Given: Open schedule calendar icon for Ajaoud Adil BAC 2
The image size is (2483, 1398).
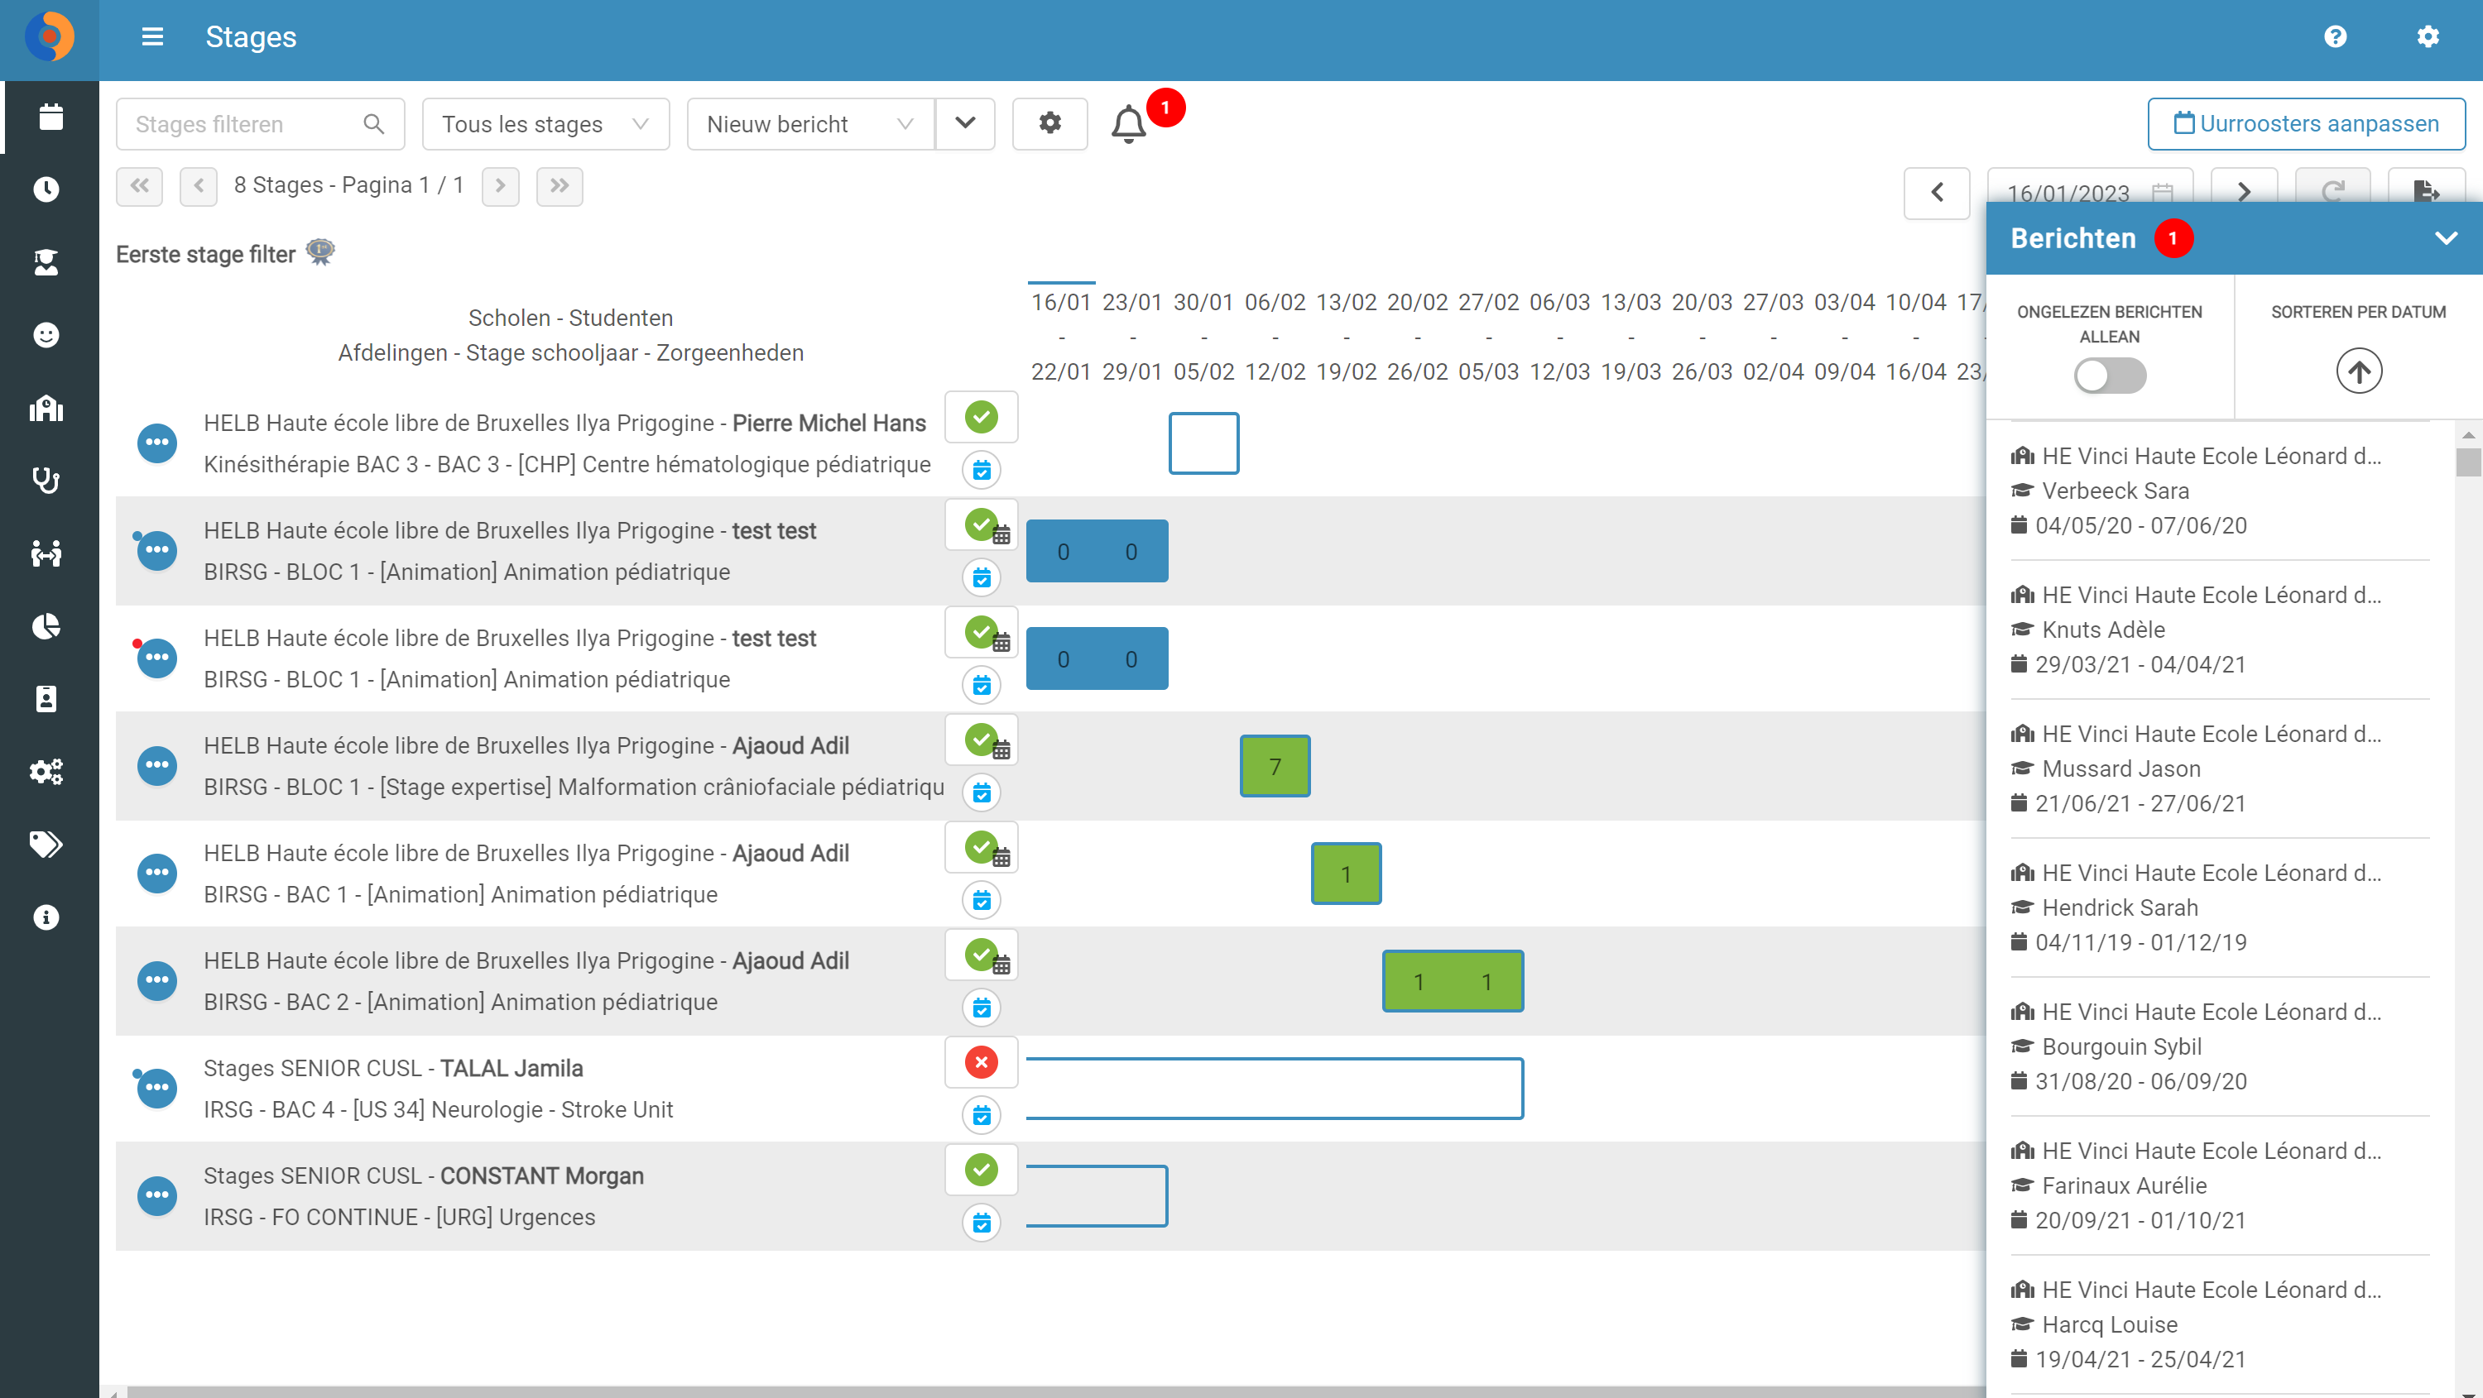Looking at the screenshot, I should click(x=982, y=1008).
